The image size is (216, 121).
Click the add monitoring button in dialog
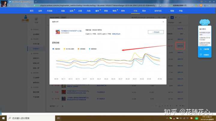[x=156, y=32]
